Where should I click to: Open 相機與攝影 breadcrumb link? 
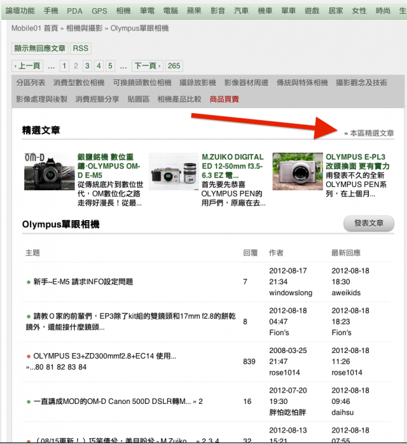pyautogui.click(x=85, y=29)
